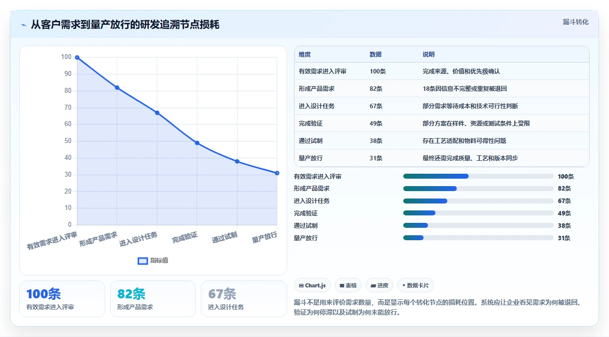
Task: Click the 形成产品需求 point on the line chart
Action: pyautogui.click(x=117, y=87)
